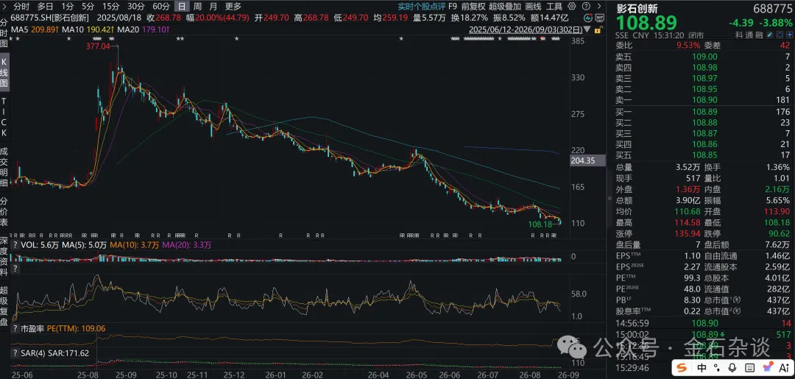The width and height of the screenshot is (795, 379).
Task: Open the 画线 drawing tools menu
Action: click(533, 7)
